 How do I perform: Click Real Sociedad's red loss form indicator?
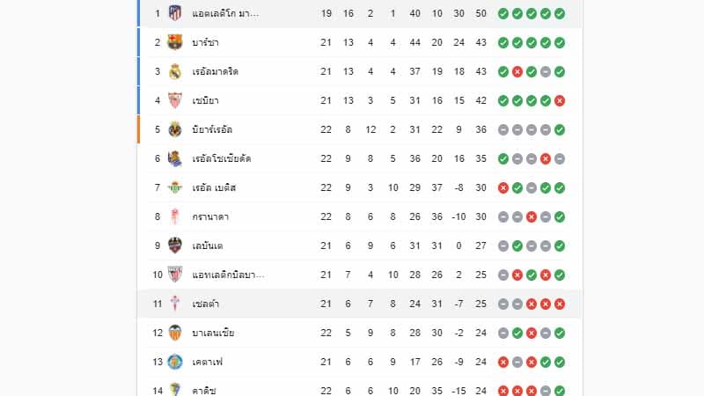tap(546, 158)
